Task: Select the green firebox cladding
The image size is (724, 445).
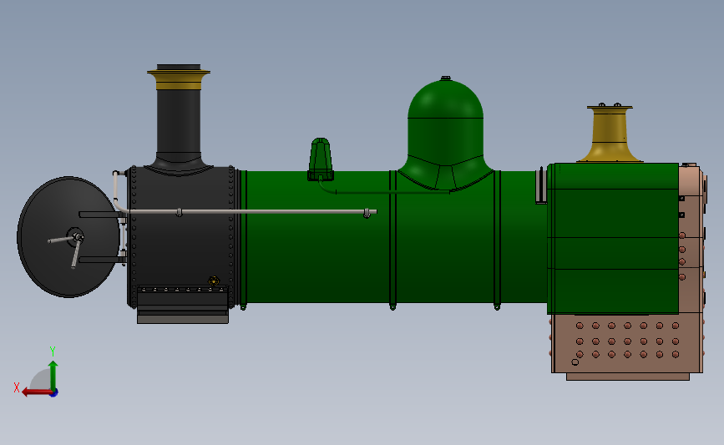Action: click(x=613, y=238)
